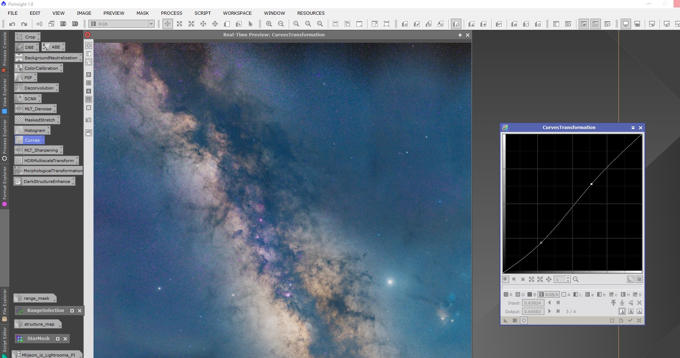
Task: Select the R red channel curve
Action: point(508,295)
